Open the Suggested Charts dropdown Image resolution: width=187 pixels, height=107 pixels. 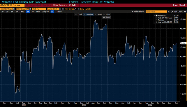[x=38, y=5]
